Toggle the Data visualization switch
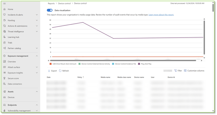 [50, 10]
